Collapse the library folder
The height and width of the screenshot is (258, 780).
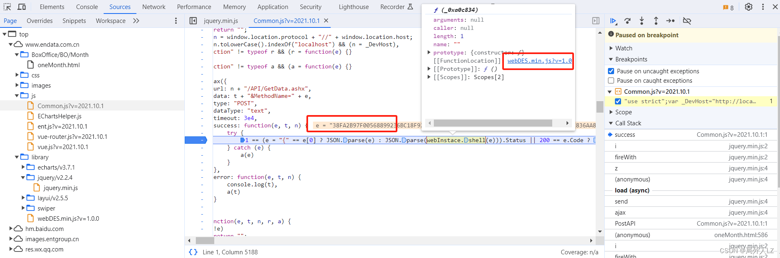coord(17,157)
